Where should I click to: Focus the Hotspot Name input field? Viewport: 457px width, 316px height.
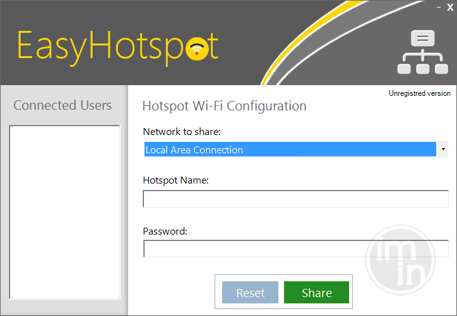coord(295,199)
